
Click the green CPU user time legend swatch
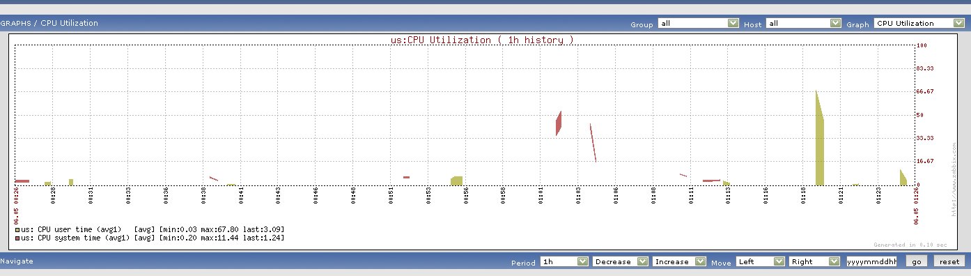click(17, 229)
